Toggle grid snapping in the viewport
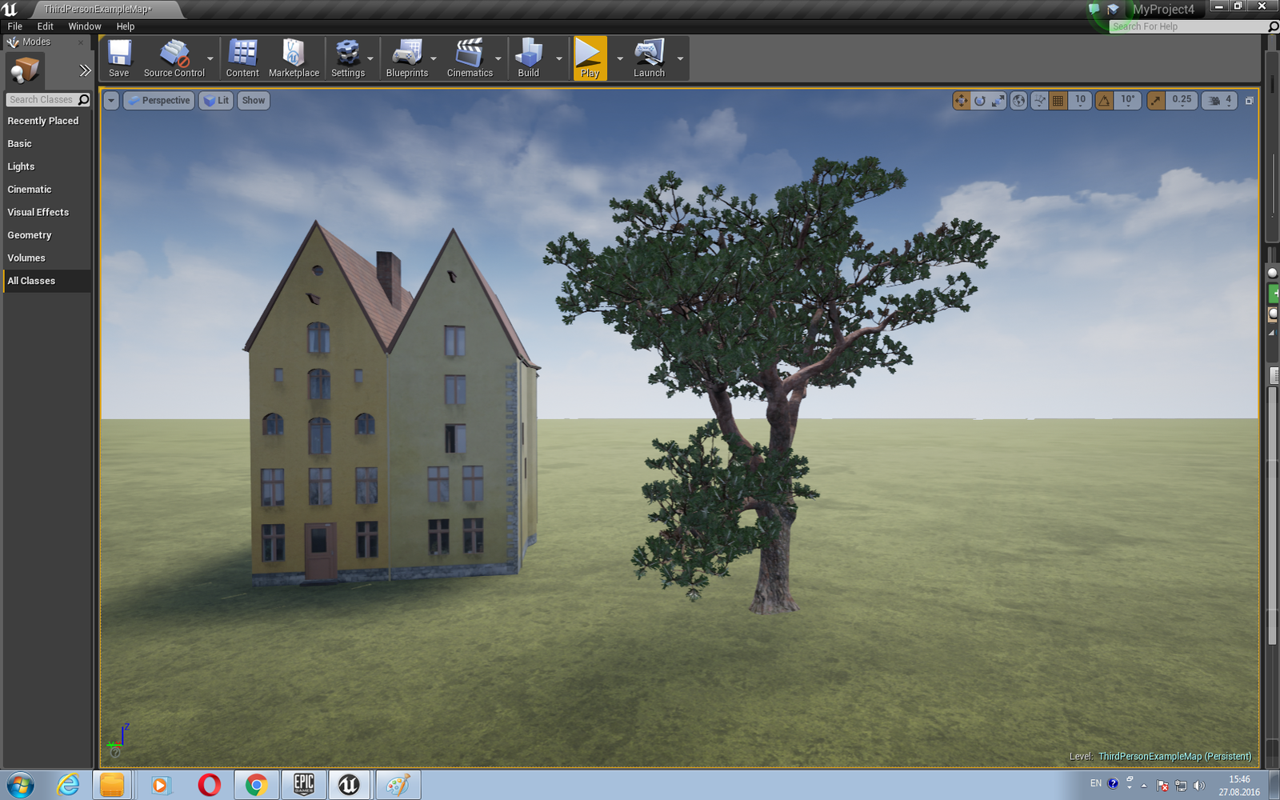 point(1058,101)
